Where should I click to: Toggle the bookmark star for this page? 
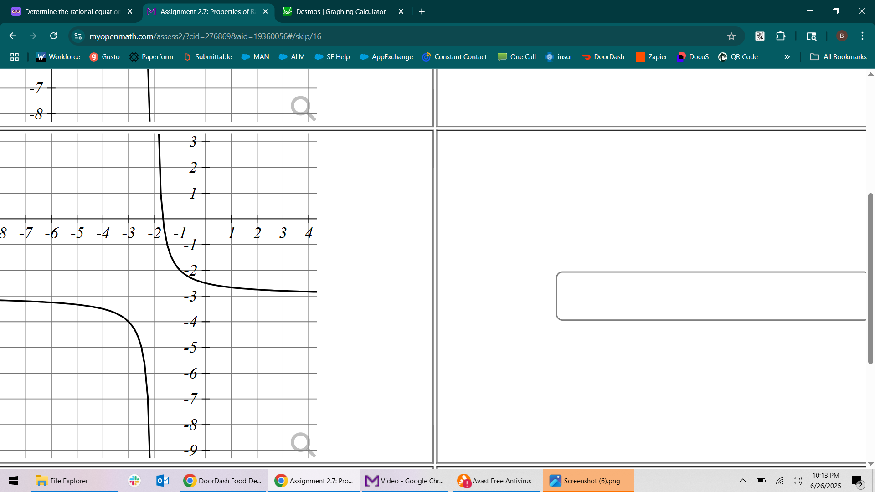(731, 36)
